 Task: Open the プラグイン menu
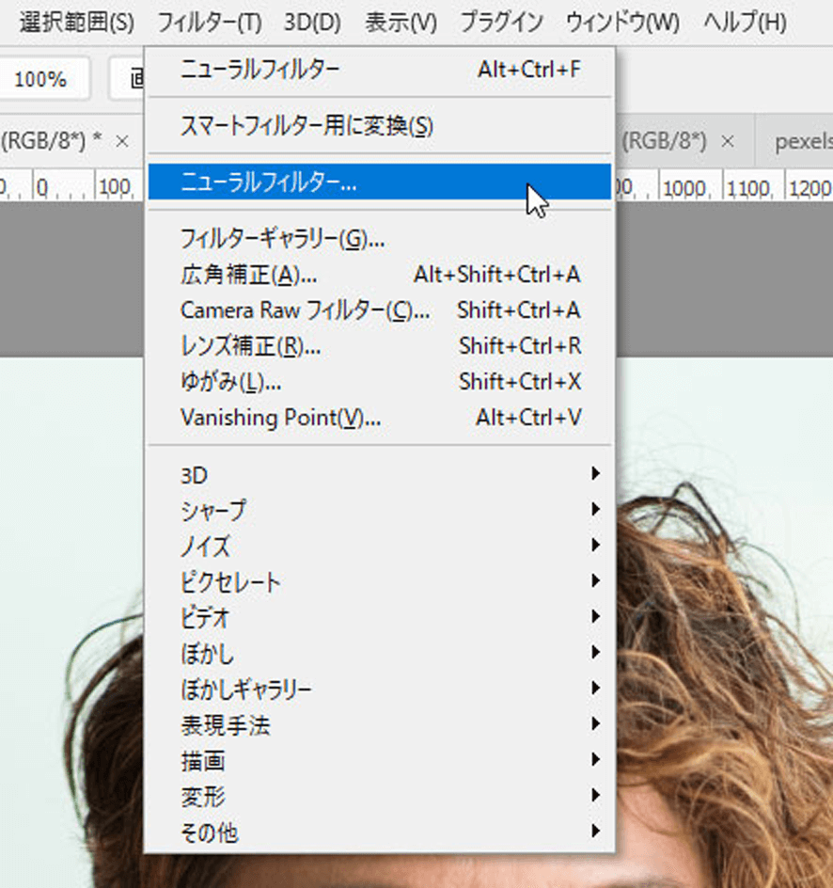tap(501, 23)
